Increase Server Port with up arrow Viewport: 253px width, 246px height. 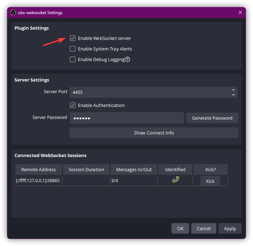coord(233,90)
